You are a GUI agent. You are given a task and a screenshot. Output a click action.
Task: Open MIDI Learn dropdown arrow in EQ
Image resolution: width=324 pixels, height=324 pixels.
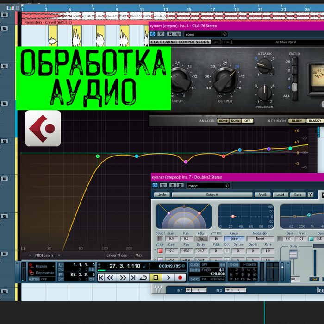59,255
